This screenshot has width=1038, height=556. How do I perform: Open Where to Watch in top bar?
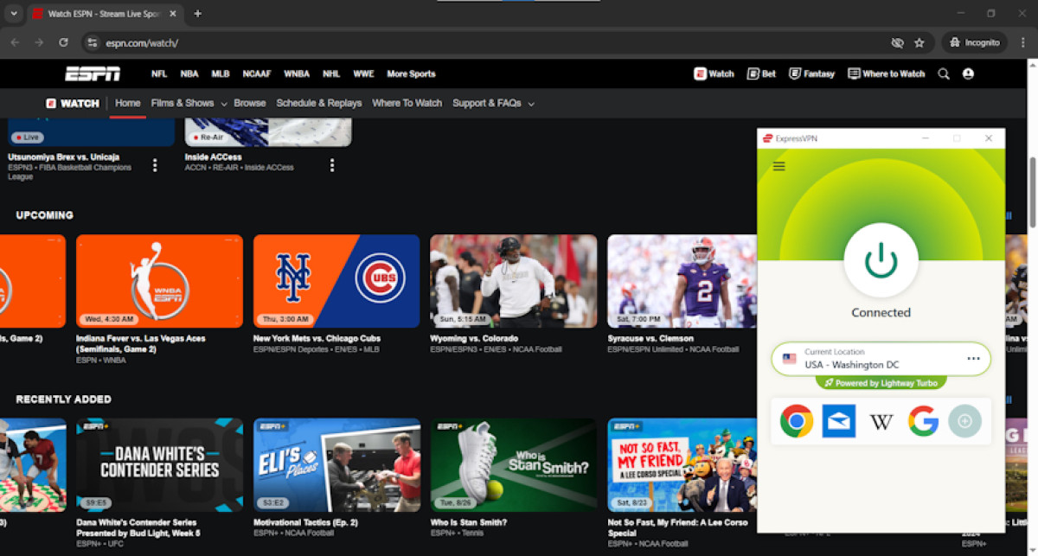(x=886, y=74)
